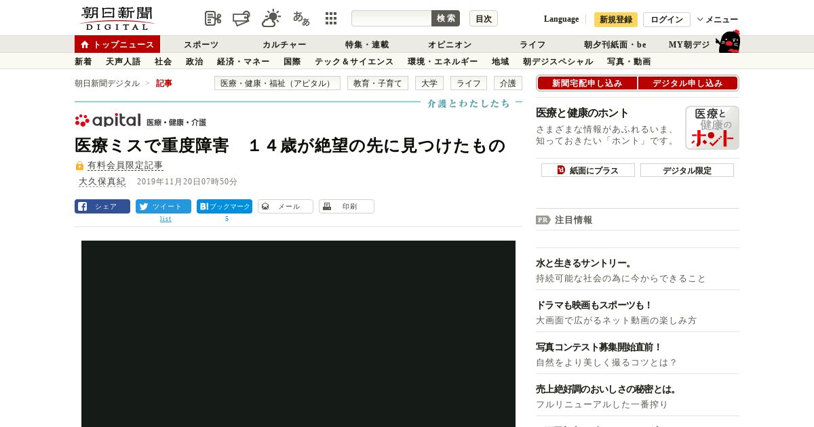The width and height of the screenshot is (814, 427).
Task: Click 医療・健康・福祉（アピタル）tag
Action: click(x=277, y=83)
